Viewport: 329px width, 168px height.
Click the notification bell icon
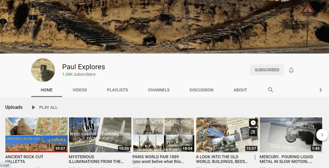pyautogui.click(x=291, y=70)
